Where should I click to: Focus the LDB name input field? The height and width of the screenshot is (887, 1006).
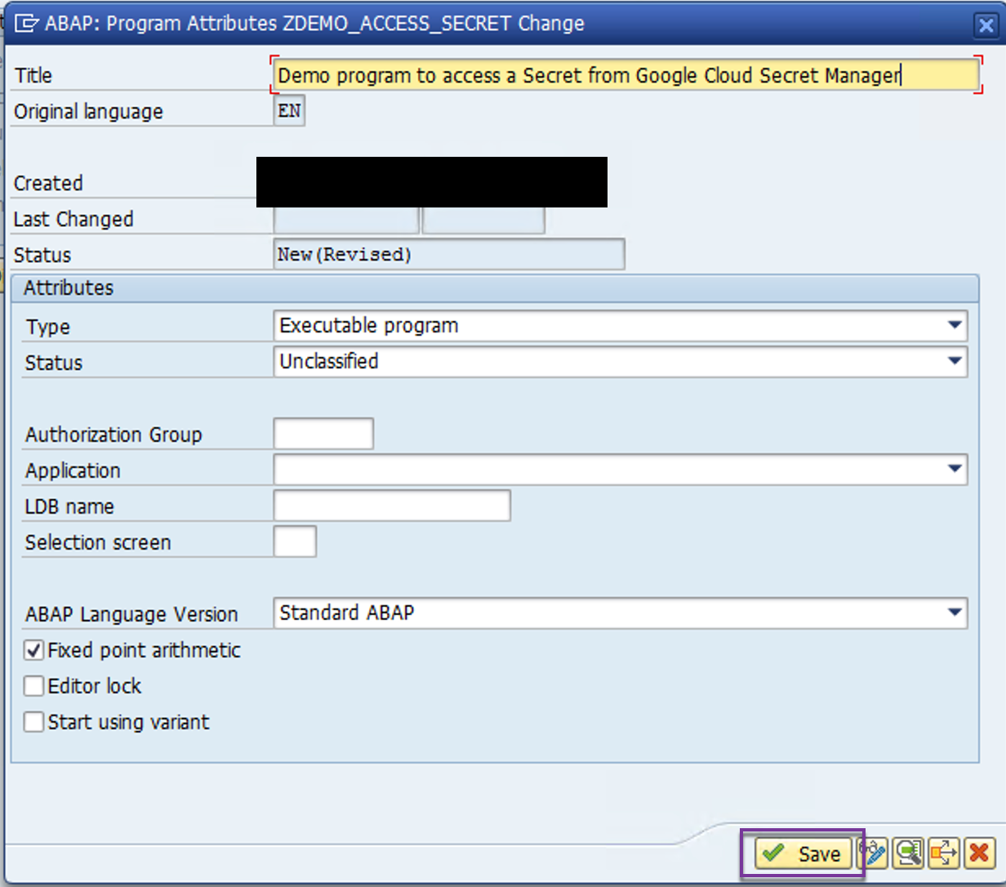coord(392,506)
